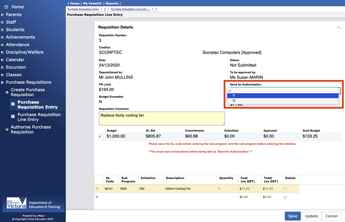The height and width of the screenshot is (222, 345).
Task: Select Y in Send for Authorisation dropdown
Action: [283, 96]
